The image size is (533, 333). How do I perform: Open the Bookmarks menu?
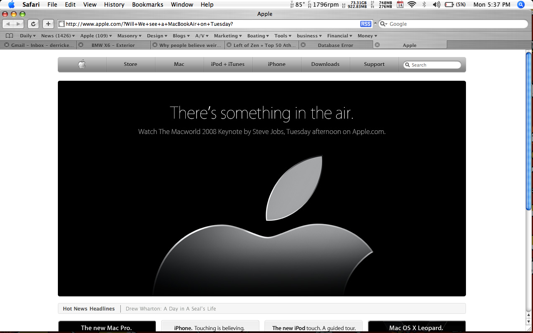point(148,5)
